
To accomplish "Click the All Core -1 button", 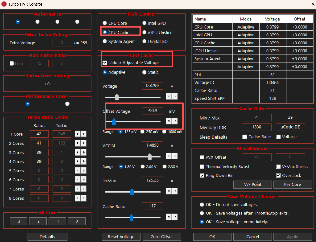I will (x=57, y=221).
